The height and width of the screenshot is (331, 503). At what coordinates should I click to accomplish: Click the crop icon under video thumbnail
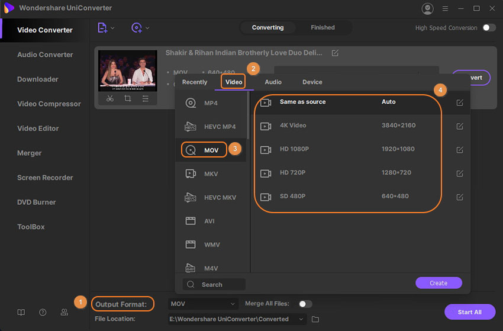click(x=128, y=99)
